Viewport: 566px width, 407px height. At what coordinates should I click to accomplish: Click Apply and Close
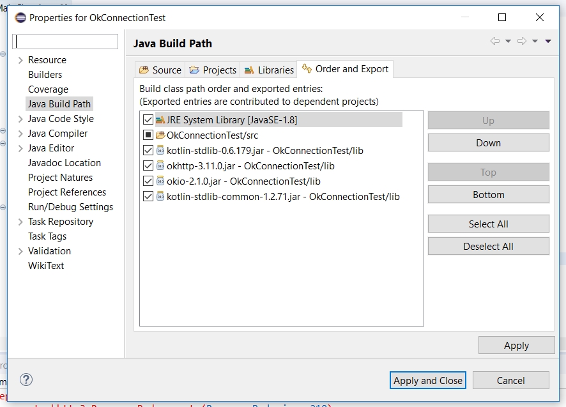(427, 380)
